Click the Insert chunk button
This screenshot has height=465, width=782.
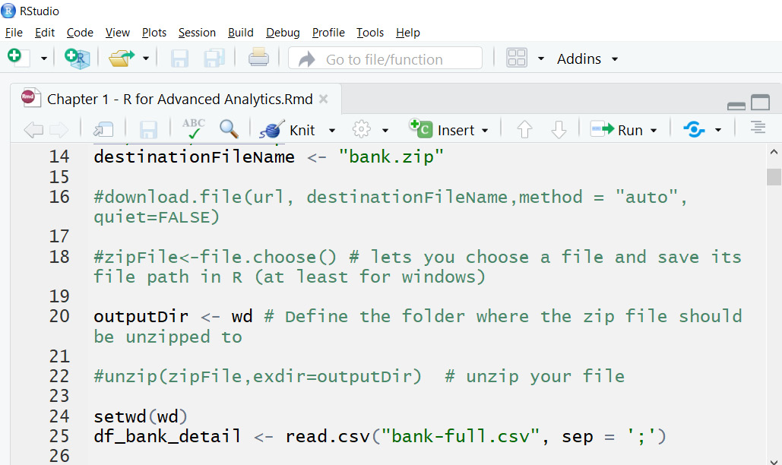pos(448,130)
